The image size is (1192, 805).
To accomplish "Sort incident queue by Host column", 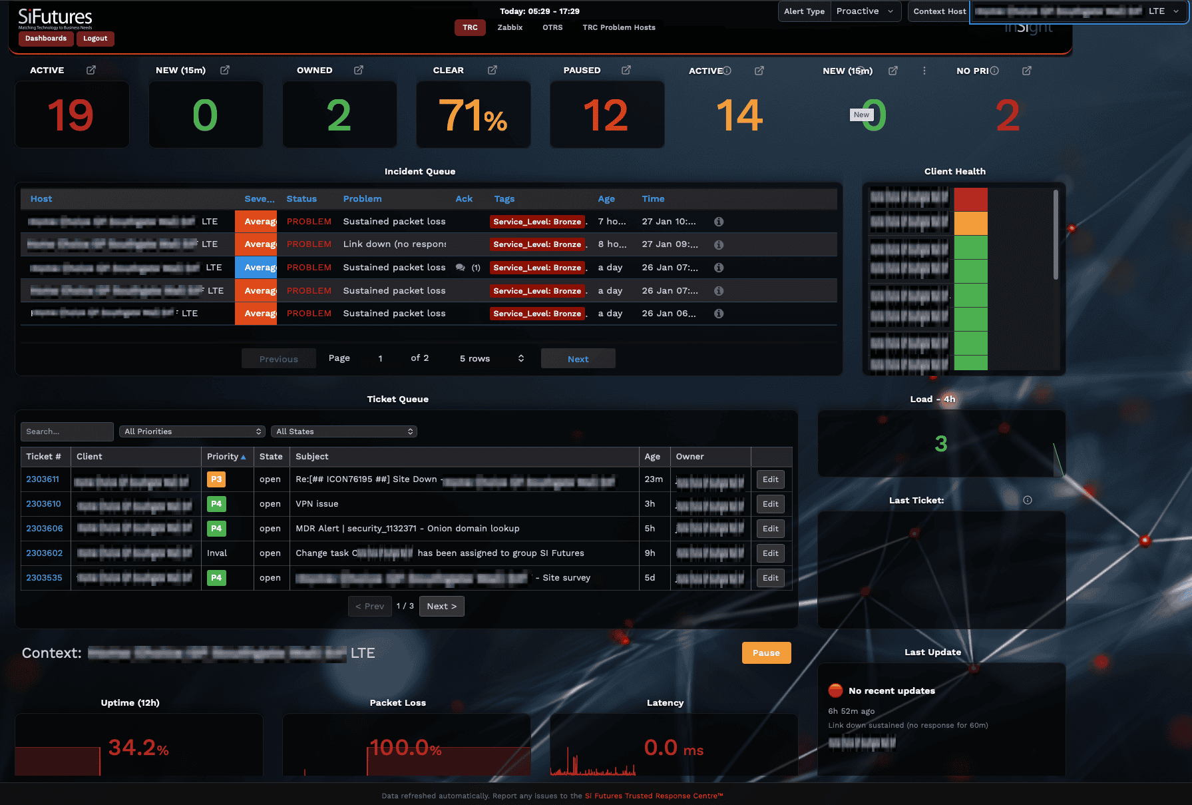I will (41, 199).
